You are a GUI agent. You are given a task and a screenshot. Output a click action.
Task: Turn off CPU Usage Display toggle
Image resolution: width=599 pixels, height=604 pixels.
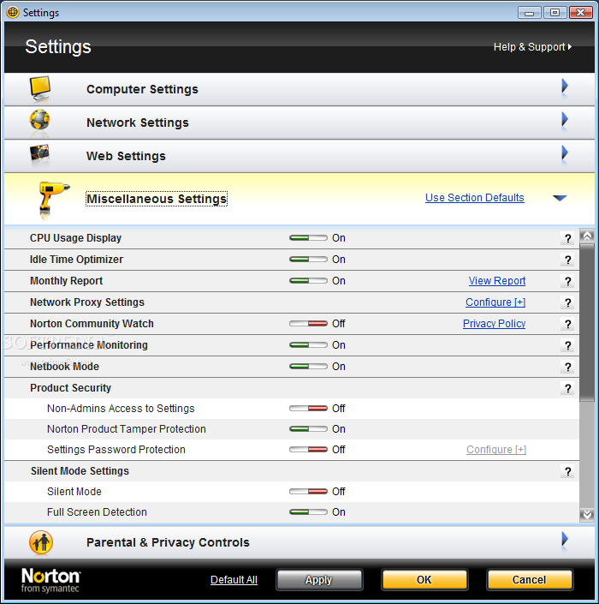(x=308, y=238)
